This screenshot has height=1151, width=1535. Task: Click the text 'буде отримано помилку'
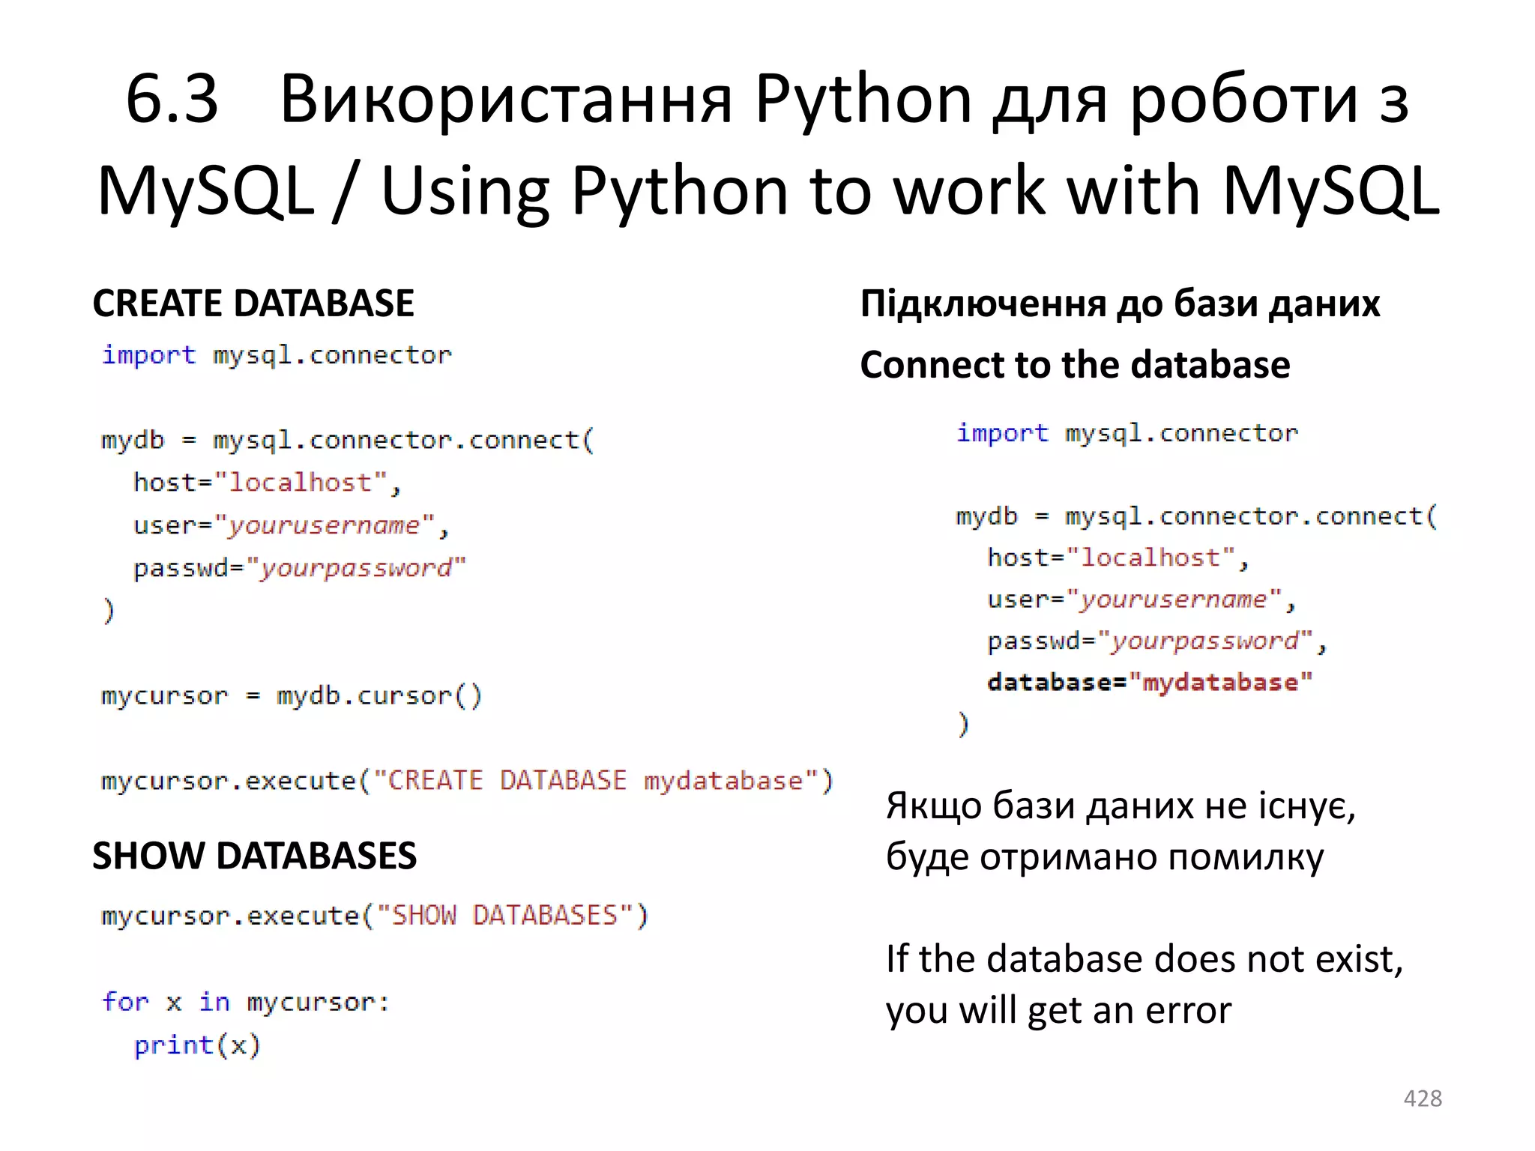pyautogui.click(x=1105, y=857)
